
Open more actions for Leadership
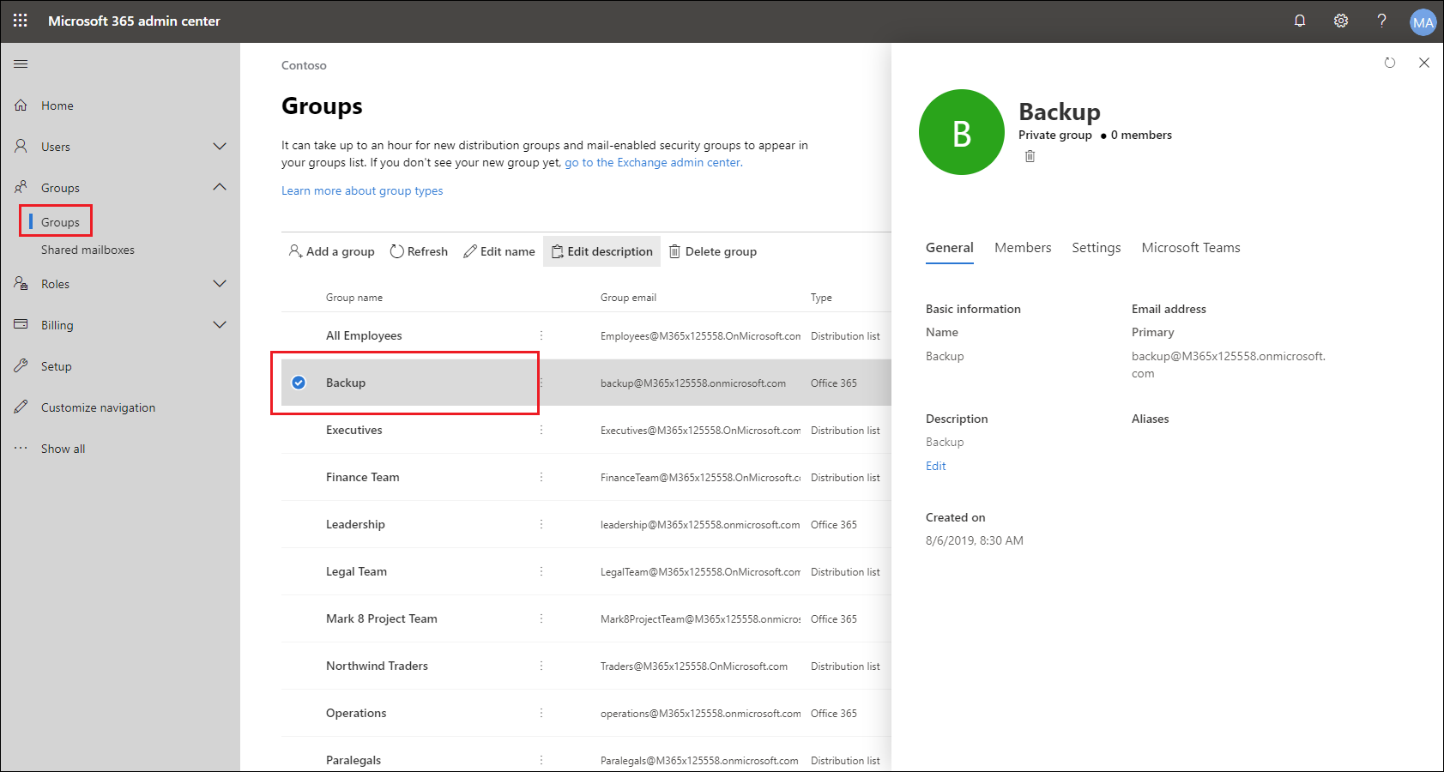(541, 524)
